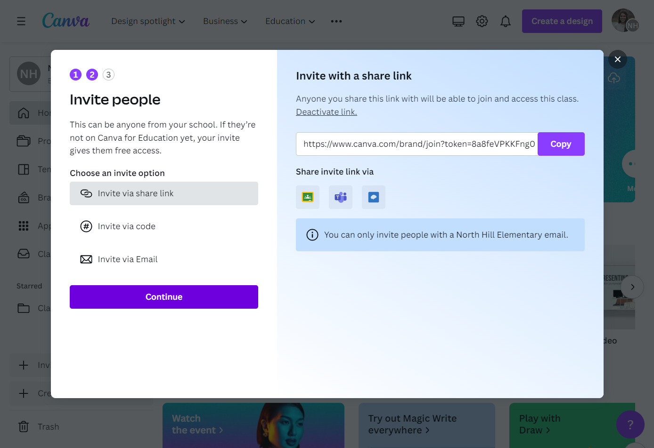
Task: Click Create a design button
Action: pyautogui.click(x=562, y=21)
